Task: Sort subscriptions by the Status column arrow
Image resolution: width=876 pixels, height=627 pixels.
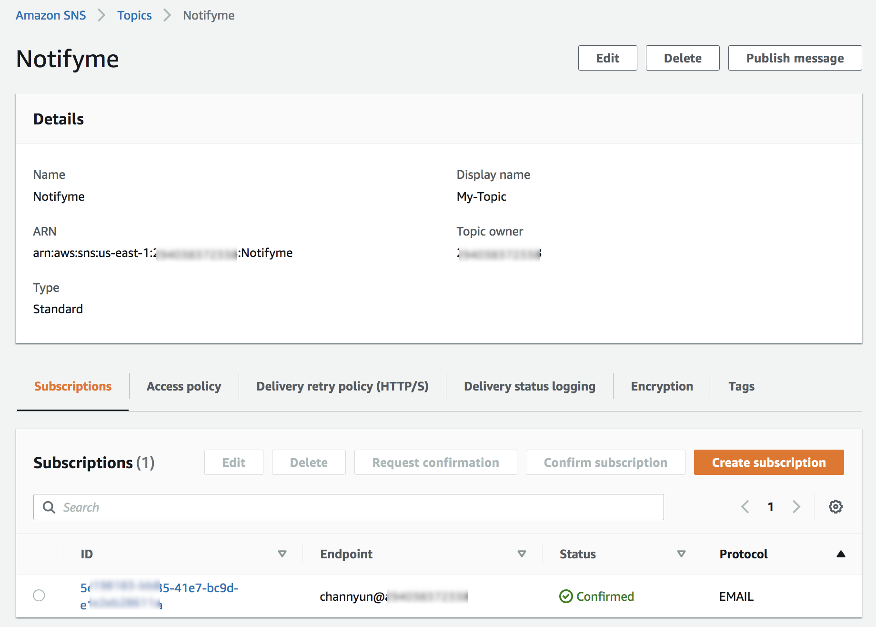Action: pyautogui.click(x=681, y=554)
